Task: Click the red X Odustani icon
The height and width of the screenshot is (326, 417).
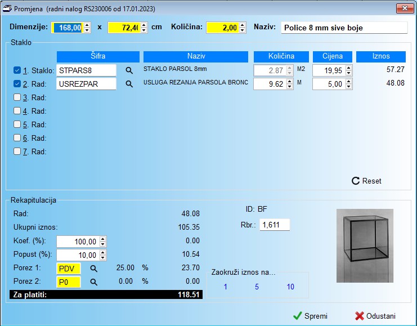Action: [x=360, y=316]
